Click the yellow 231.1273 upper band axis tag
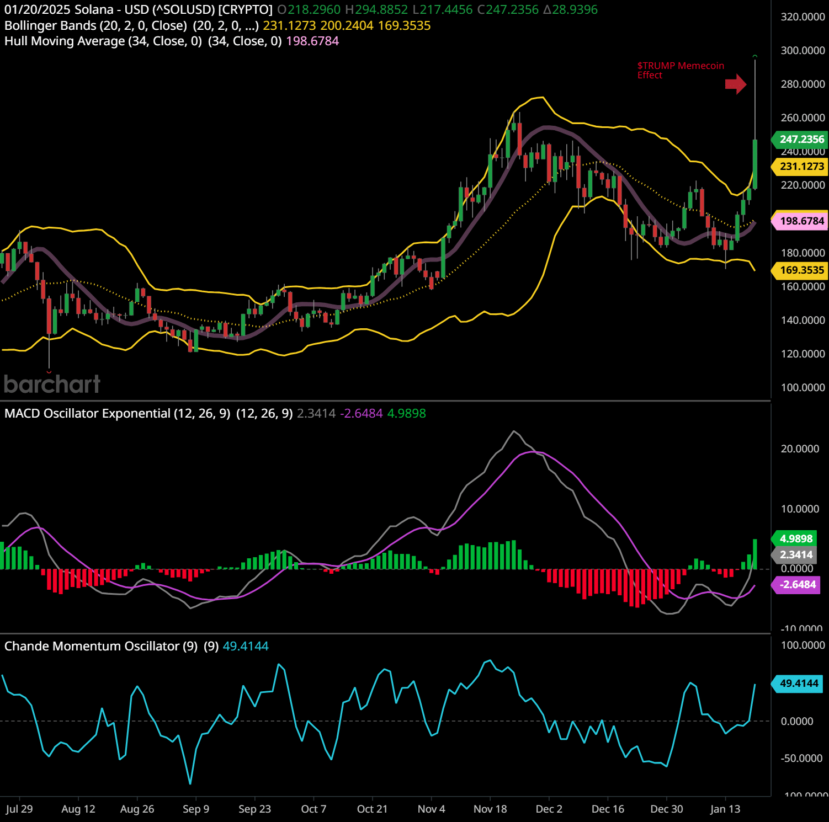 point(800,166)
